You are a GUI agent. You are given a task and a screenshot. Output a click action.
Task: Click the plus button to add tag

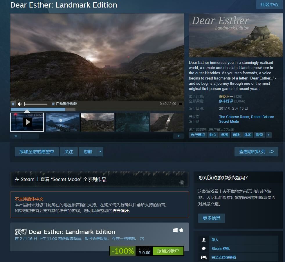[268, 135]
